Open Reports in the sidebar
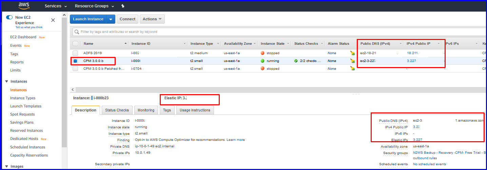Image resolution: width=487 pixels, height=170 pixels. [x=17, y=62]
